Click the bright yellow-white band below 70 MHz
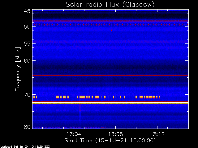198x148 pixels. tap(110, 103)
